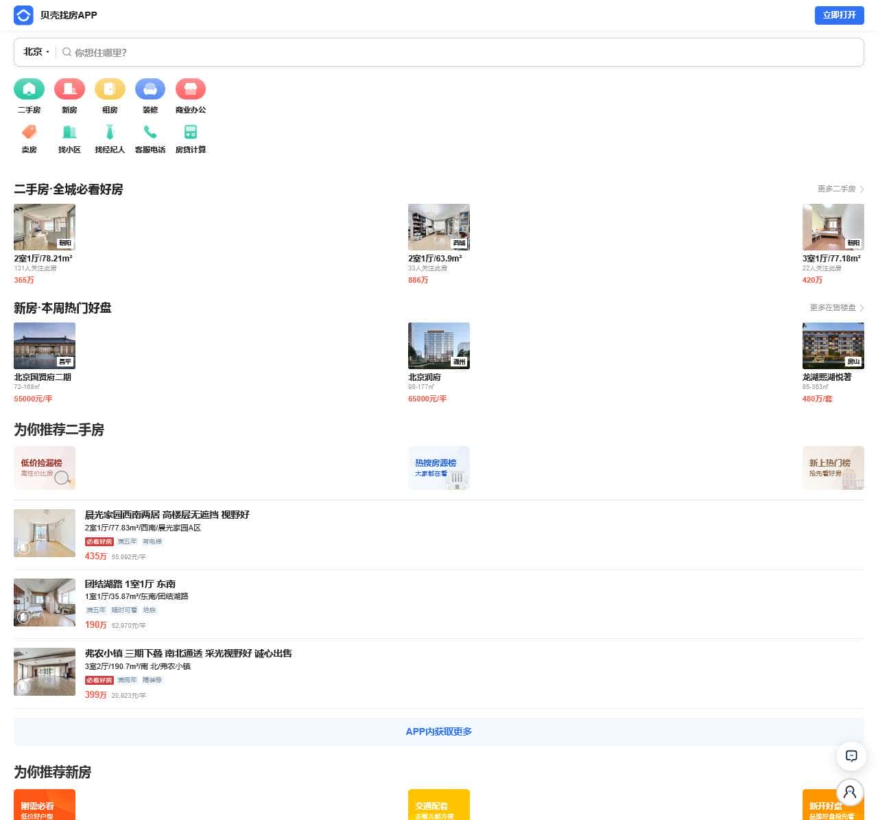Tap the 卖房 sell house icon
878x820 pixels.
point(29,132)
